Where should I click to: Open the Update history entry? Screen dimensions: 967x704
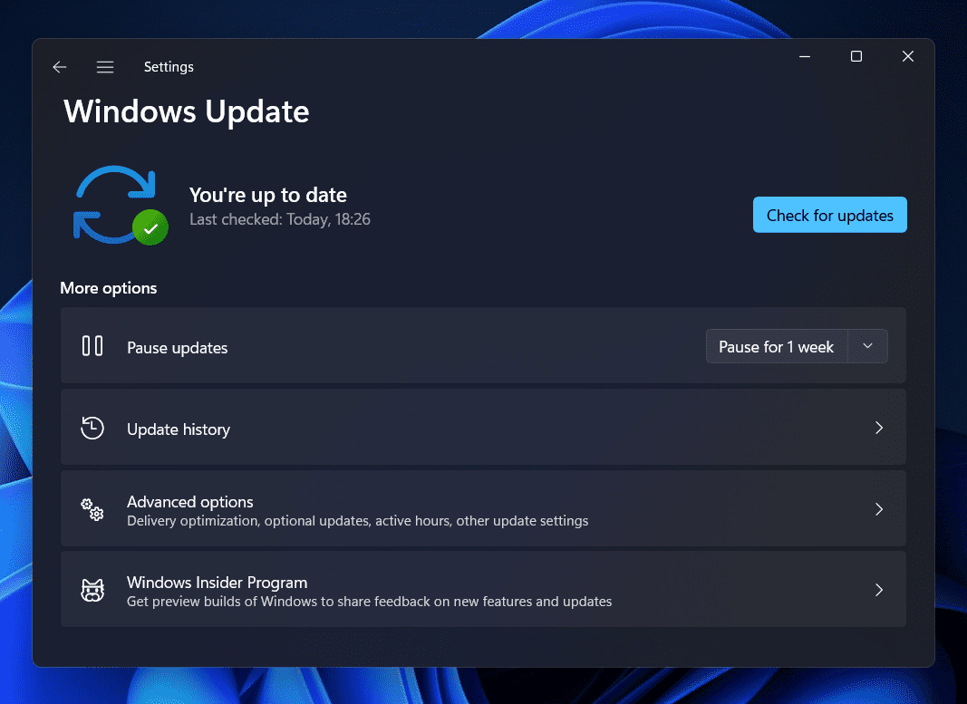[179, 429]
